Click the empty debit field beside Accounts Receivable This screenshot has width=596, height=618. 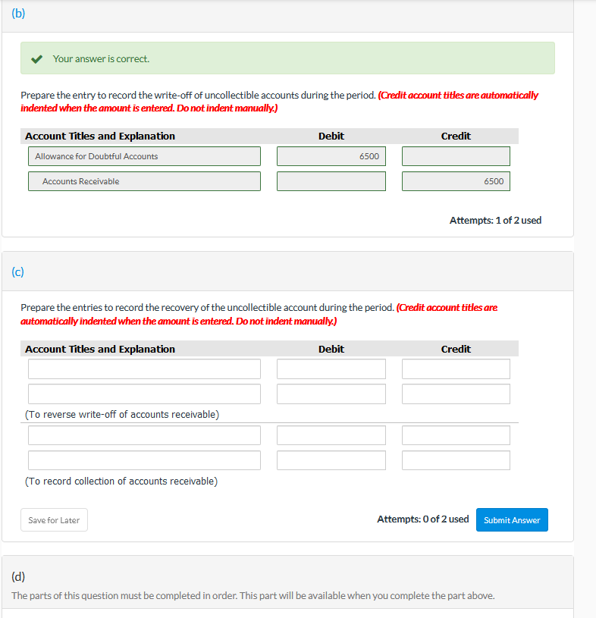coord(331,181)
